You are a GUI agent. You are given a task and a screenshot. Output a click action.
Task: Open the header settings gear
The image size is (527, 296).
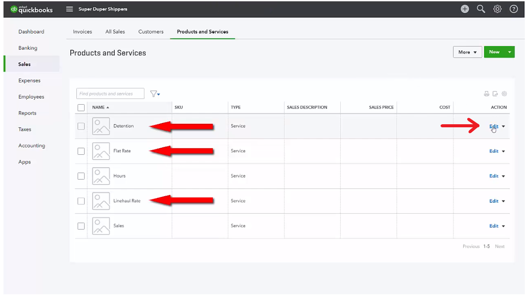point(497,9)
